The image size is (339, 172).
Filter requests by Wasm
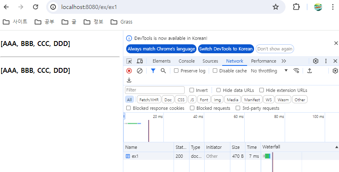[283, 100]
